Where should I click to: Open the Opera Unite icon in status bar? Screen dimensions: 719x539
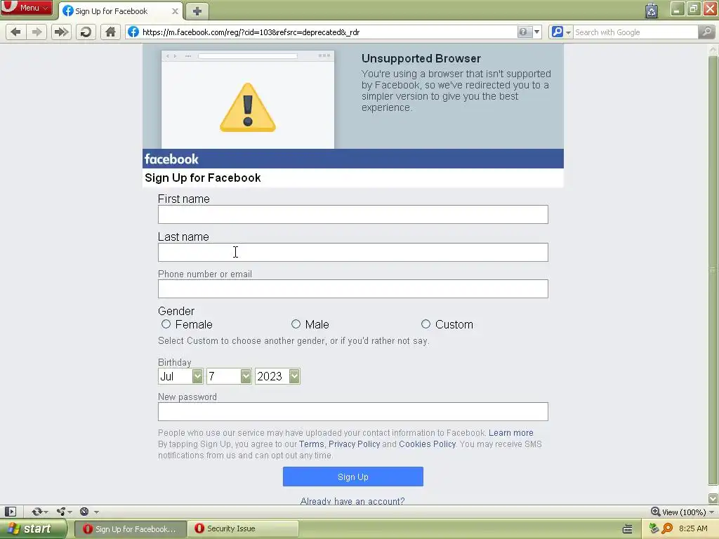[61, 512]
